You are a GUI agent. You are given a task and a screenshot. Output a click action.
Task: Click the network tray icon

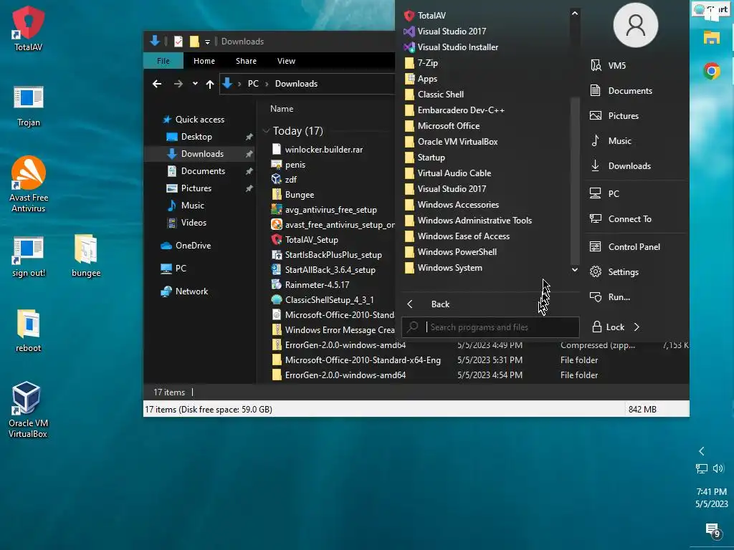tap(701, 468)
